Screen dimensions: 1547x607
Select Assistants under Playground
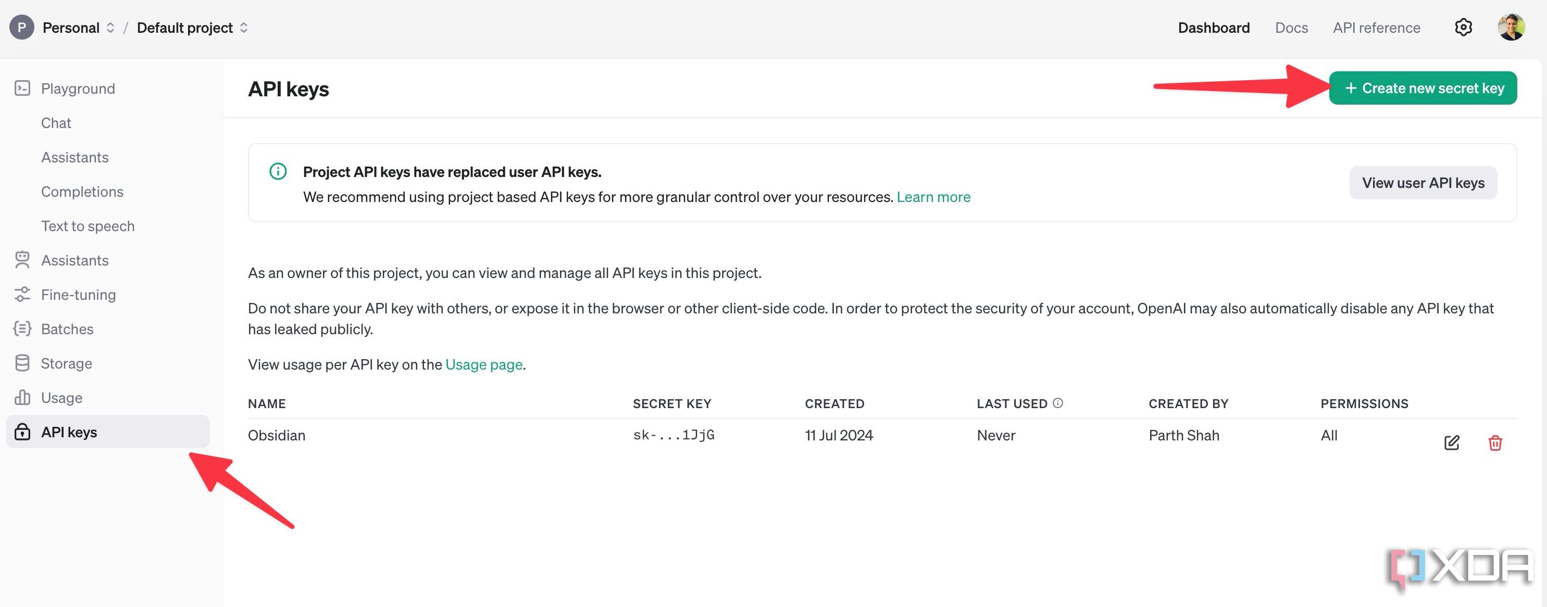point(74,157)
